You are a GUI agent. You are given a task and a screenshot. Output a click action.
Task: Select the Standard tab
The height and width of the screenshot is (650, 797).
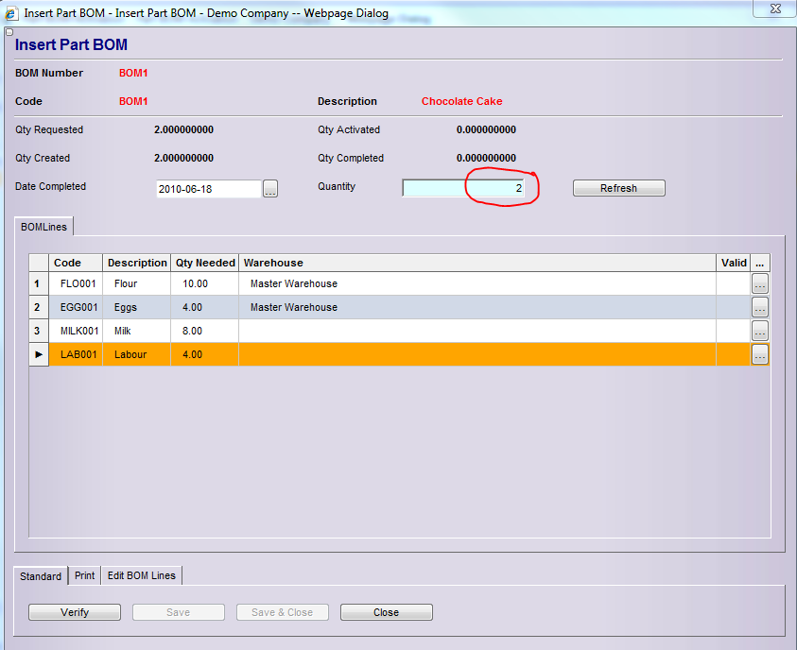click(x=41, y=575)
